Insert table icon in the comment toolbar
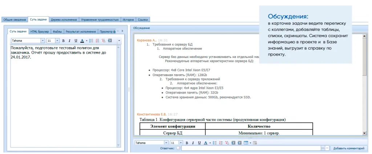 (x=246, y=143)
